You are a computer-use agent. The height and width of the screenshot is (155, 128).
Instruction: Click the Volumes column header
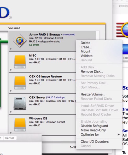click(14, 28)
